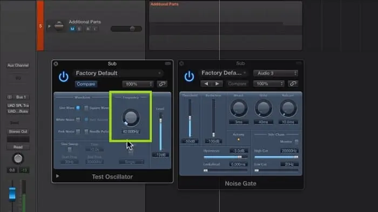Go to next preset in Noise Gate
The width and height of the screenshot is (378, 212).
(x=217, y=84)
